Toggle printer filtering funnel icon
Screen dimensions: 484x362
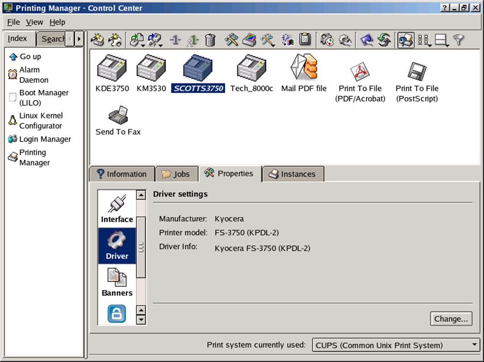pos(459,40)
